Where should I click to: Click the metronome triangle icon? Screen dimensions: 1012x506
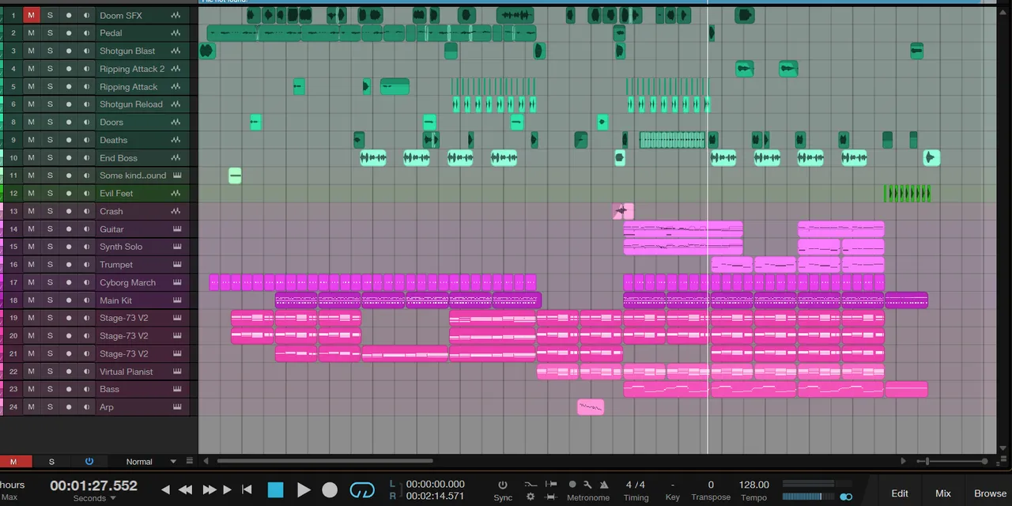[x=605, y=485]
